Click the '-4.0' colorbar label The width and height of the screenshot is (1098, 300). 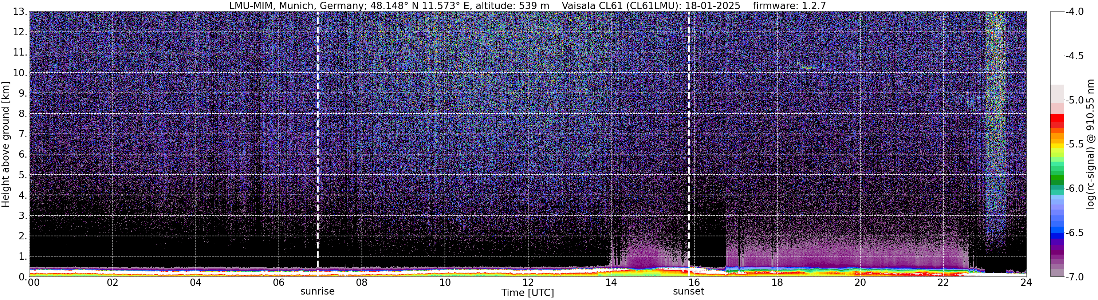pyautogui.click(x=1074, y=12)
